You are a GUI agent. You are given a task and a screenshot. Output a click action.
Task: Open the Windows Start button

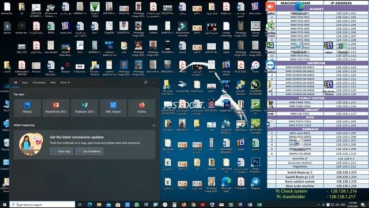click(4, 205)
